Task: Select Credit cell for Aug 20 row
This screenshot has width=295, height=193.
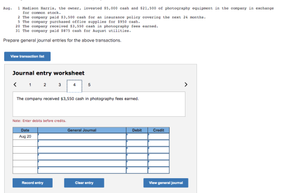Action: (159, 137)
